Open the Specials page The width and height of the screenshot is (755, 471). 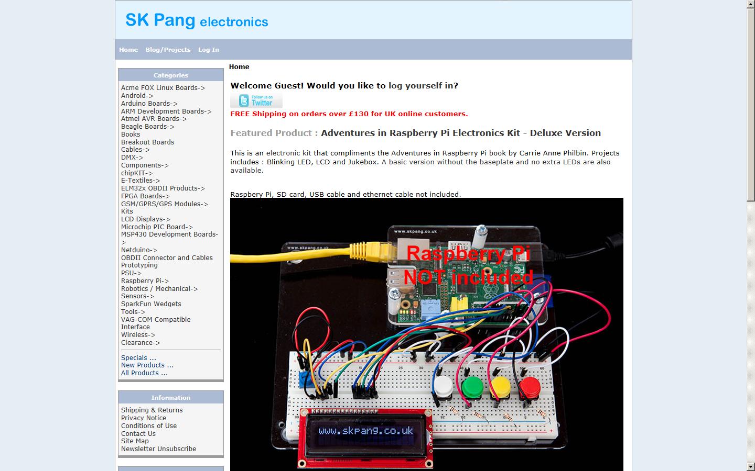click(138, 357)
